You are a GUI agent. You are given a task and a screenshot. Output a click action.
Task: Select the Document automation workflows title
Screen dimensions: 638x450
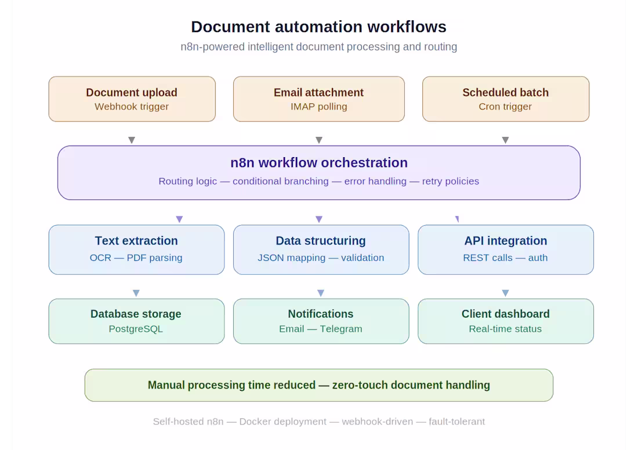[318, 27]
